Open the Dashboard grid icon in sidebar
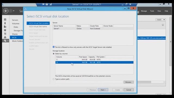The image size is (174, 98). pos(5,20)
